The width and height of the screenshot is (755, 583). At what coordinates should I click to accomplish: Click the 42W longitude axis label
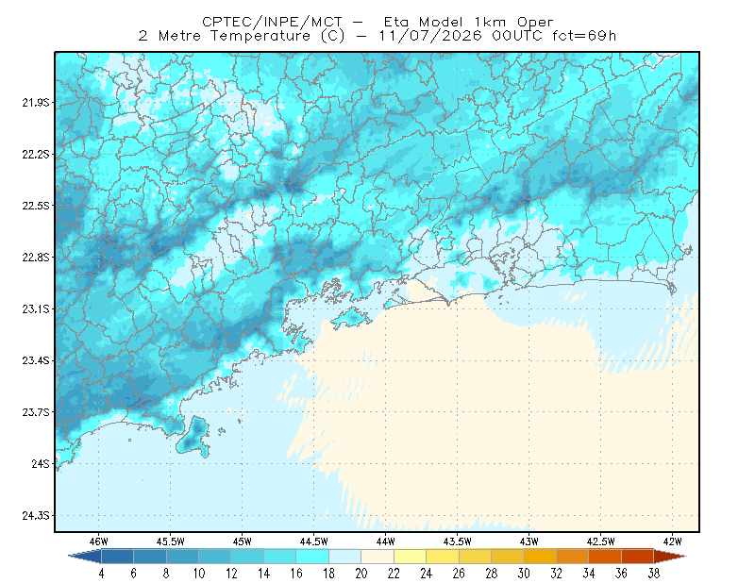[x=673, y=541]
